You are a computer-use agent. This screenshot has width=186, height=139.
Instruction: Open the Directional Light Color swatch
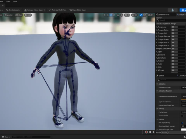[184, 130]
